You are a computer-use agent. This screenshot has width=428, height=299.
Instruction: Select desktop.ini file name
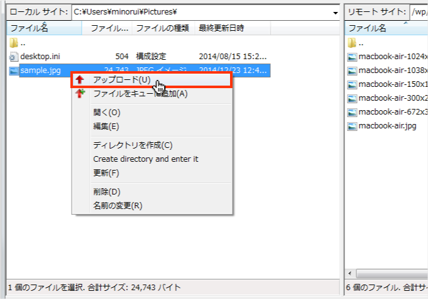coord(40,57)
